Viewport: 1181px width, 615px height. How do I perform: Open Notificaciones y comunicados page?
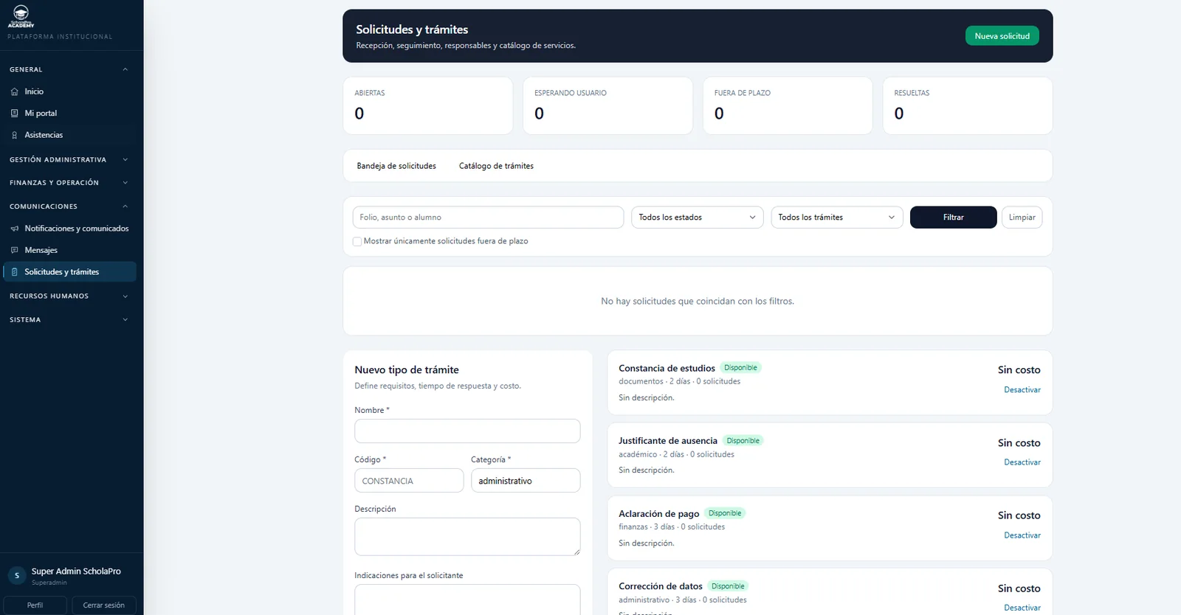[x=70, y=229]
